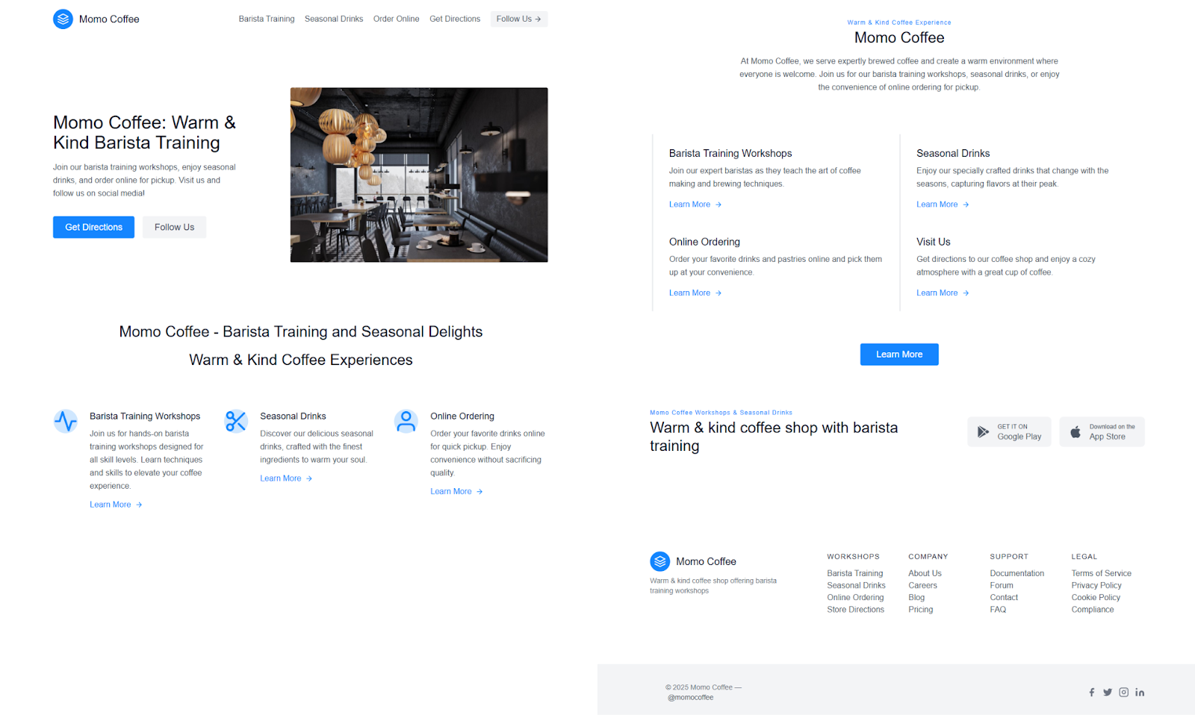Screen dimensions: 1195x715
Task: Open Online Ordering footer link
Action: [855, 597]
